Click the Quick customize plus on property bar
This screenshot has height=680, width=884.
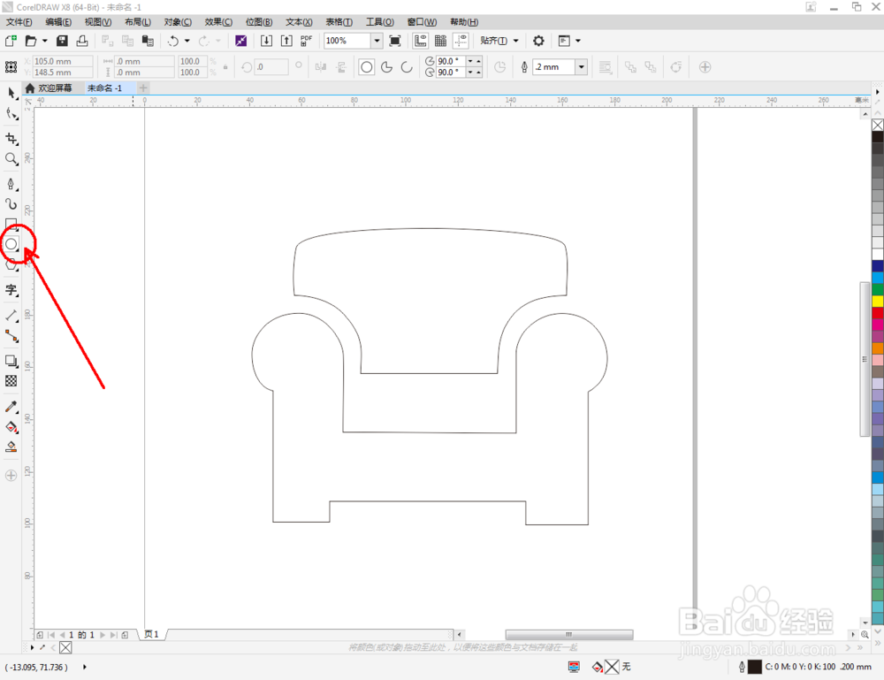click(705, 67)
